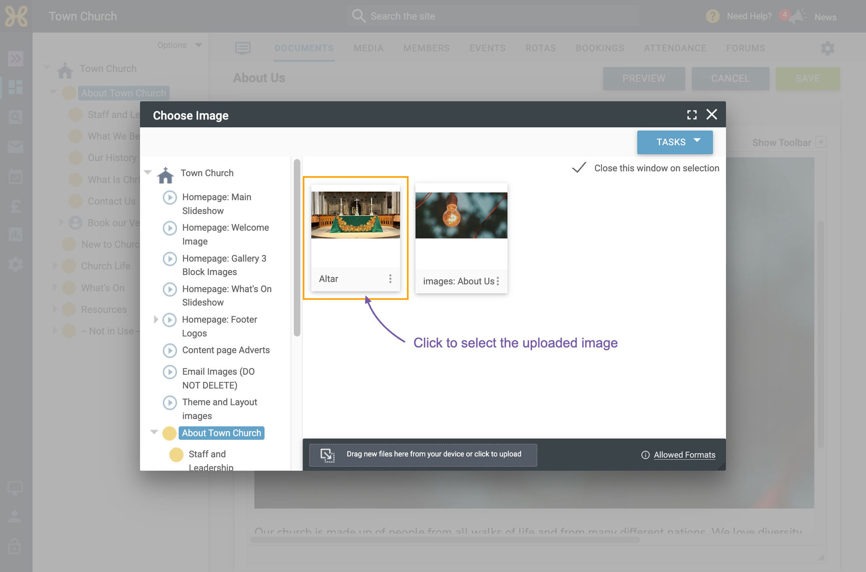Click the Preview button
This screenshot has height=572, width=866.
point(644,78)
